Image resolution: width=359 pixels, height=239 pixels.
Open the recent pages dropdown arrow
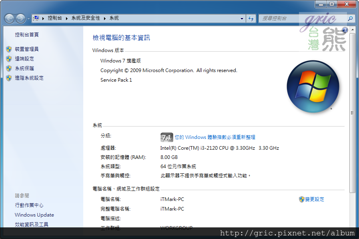(x=28, y=18)
